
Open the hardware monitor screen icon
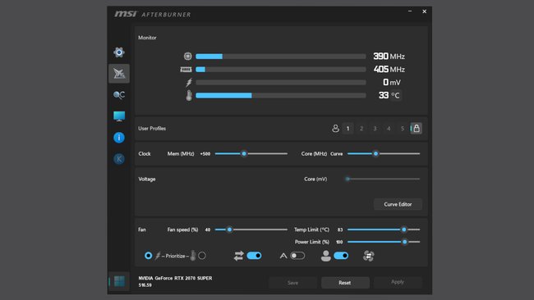click(119, 116)
